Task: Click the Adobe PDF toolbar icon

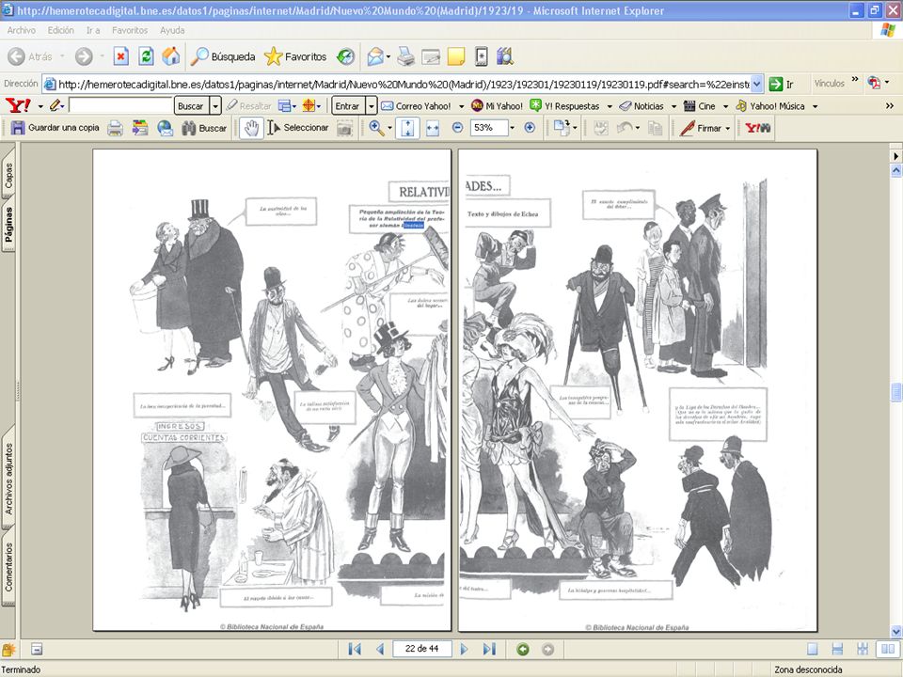Action: [874, 83]
